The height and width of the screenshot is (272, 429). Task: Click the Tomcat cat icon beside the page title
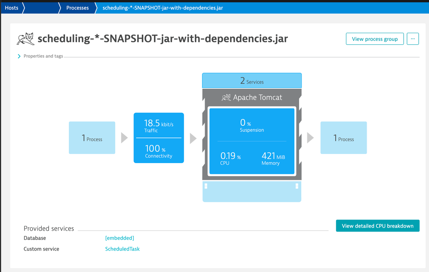tap(25, 39)
